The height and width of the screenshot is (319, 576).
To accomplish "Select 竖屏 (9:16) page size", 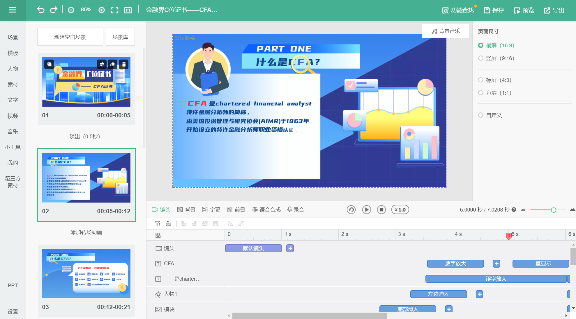I will click(496, 58).
